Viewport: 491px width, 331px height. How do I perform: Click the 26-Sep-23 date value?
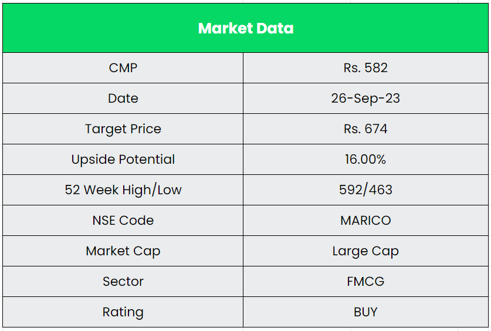365,99
